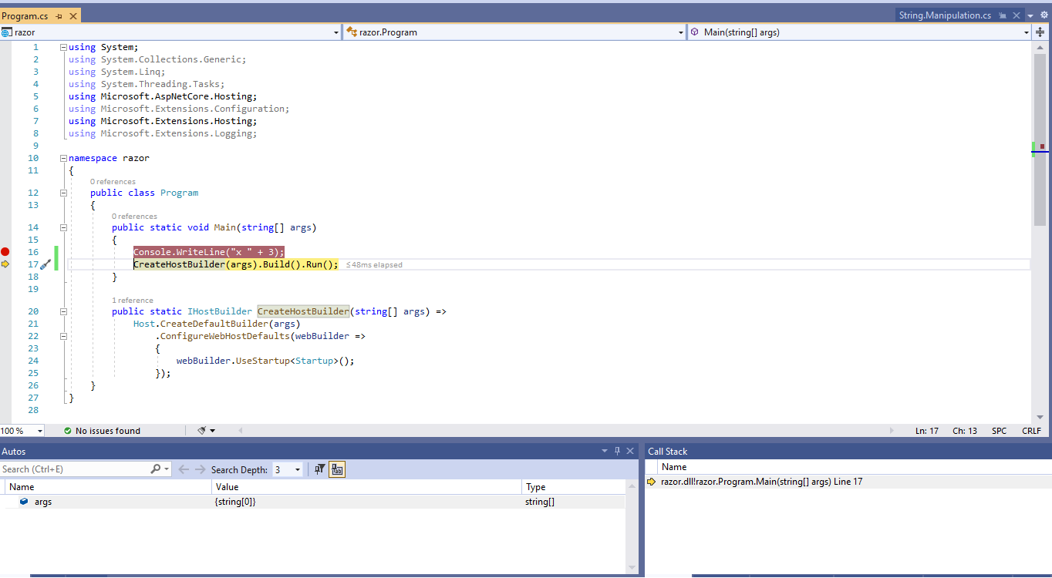
Task: Open the screwdriver quick actions icon
Action: pyautogui.click(x=45, y=264)
